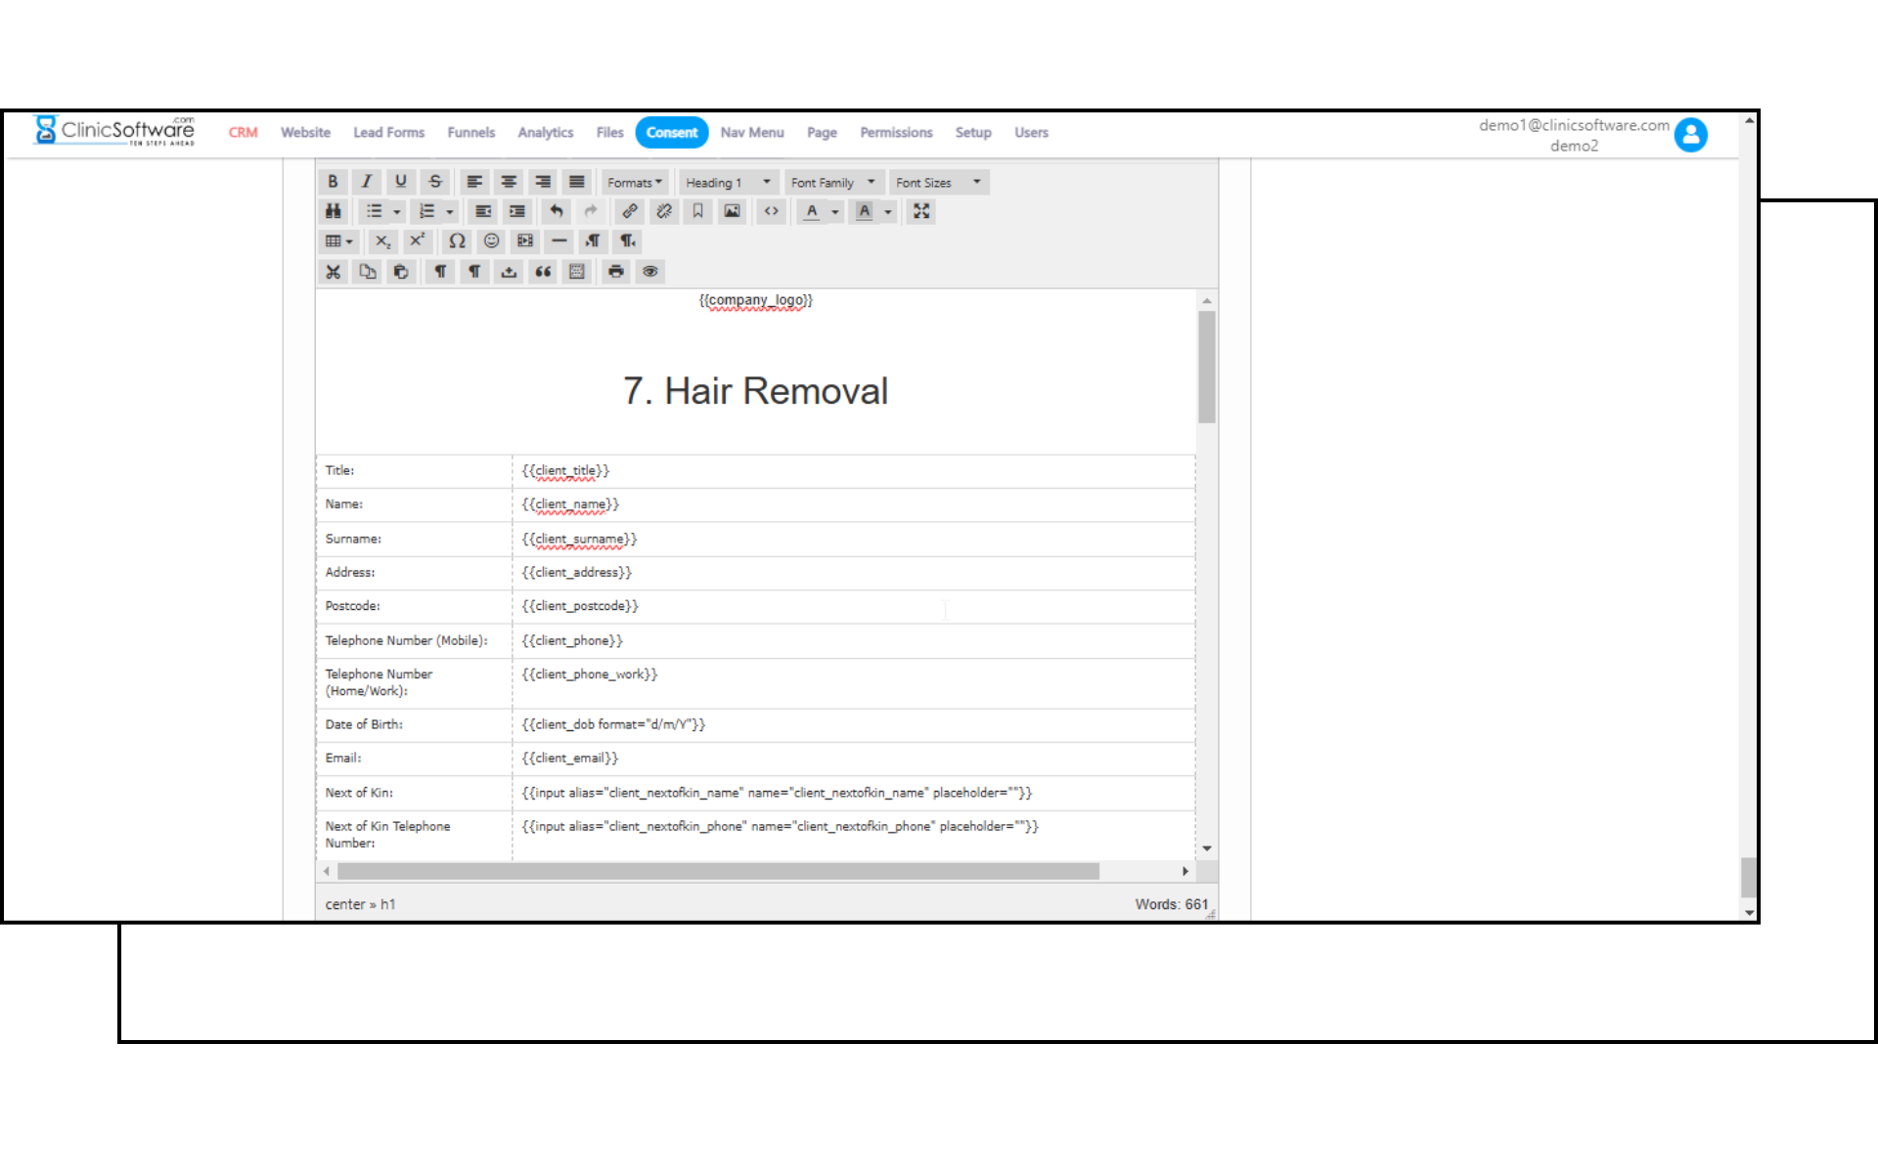Toggle italic formatting
This screenshot has width=1878, height=1173.
pos(367,182)
